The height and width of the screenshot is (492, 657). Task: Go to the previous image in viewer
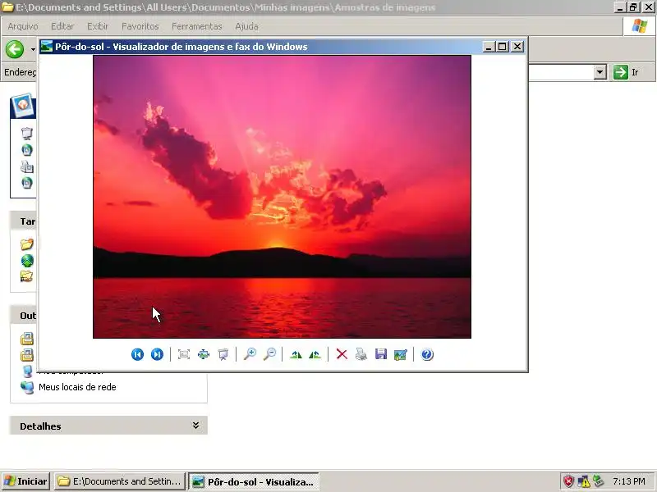pyautogui.click(x=137, y=354)
